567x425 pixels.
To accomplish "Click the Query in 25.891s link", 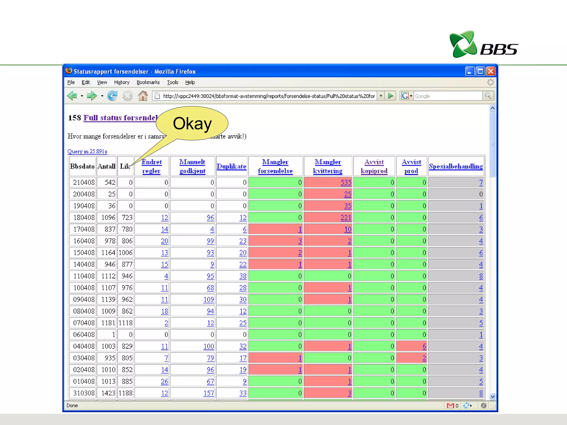I will point(87,151).
